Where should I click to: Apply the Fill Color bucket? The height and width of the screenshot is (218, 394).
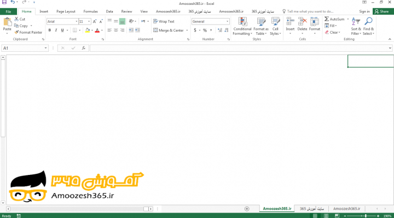click(x=88, y=31)
